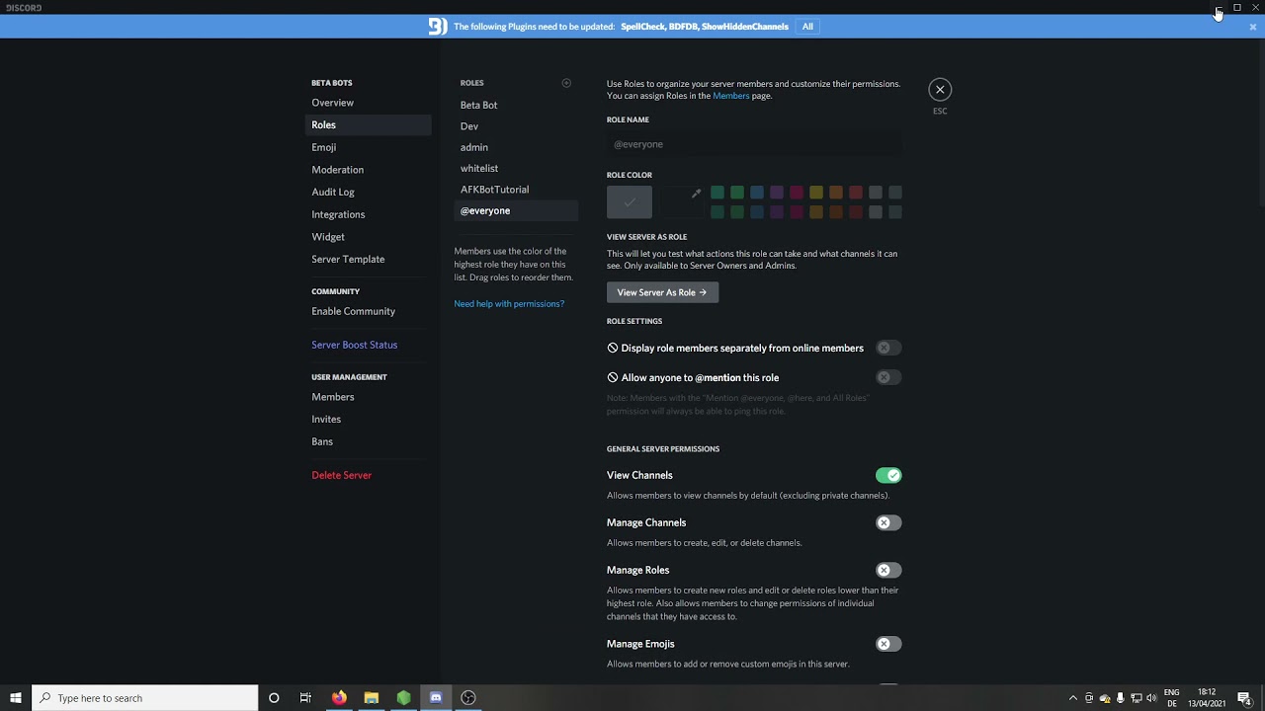Open the Bans list
The image size is (1265, 711).
pos(368,441)
